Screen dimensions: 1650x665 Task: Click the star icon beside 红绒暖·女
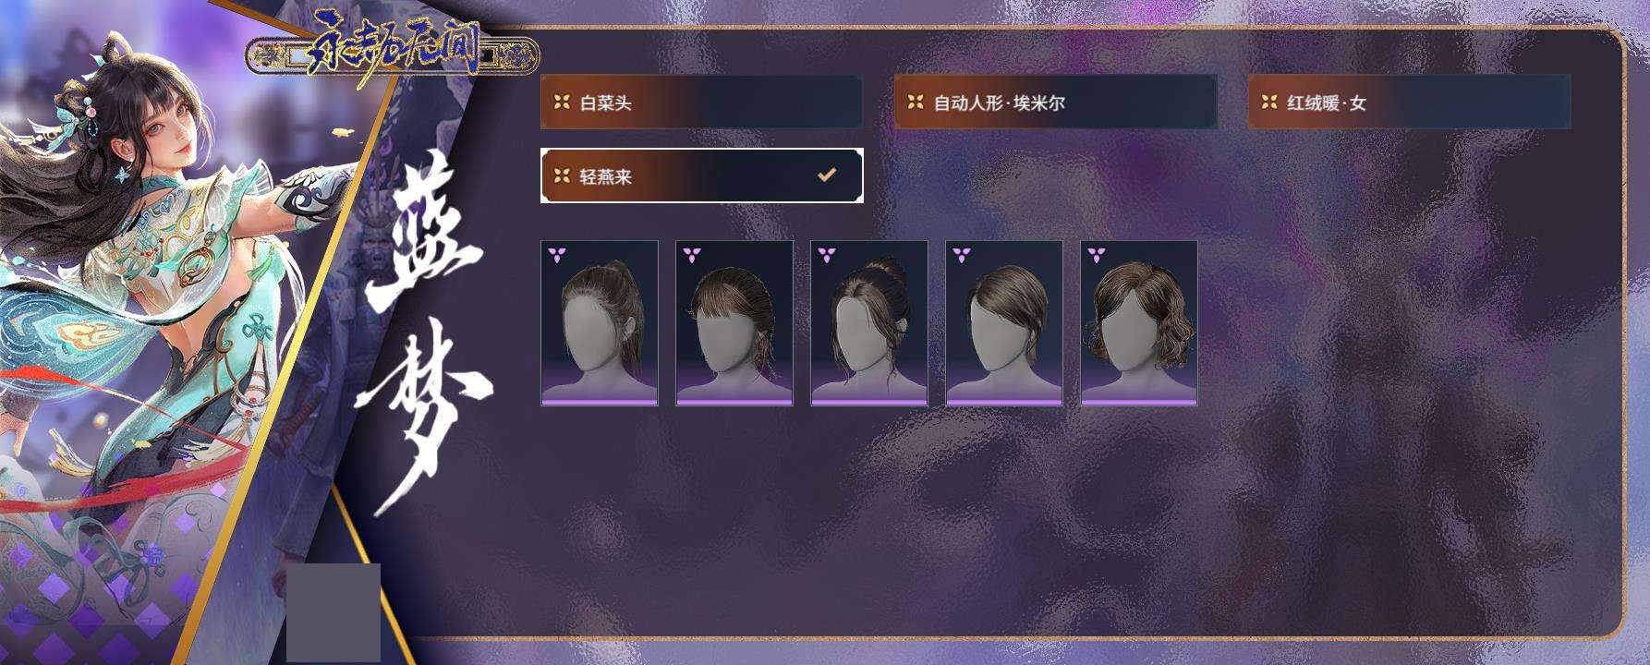[x=1269, y=102]
